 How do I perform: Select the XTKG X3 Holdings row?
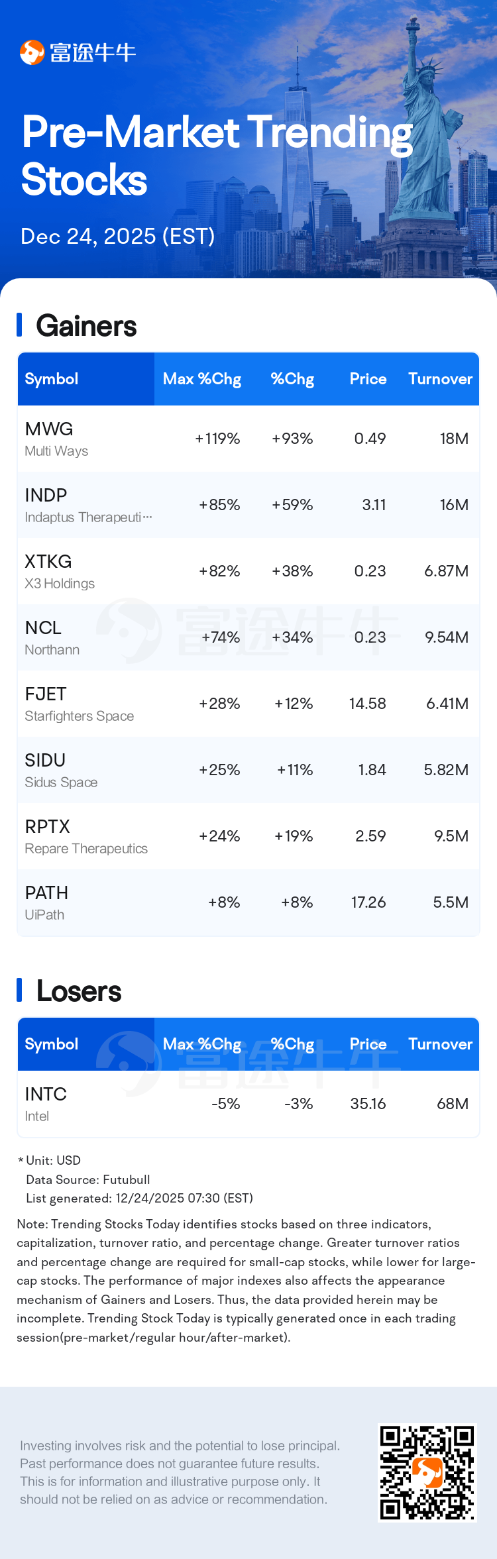[248, 571]
